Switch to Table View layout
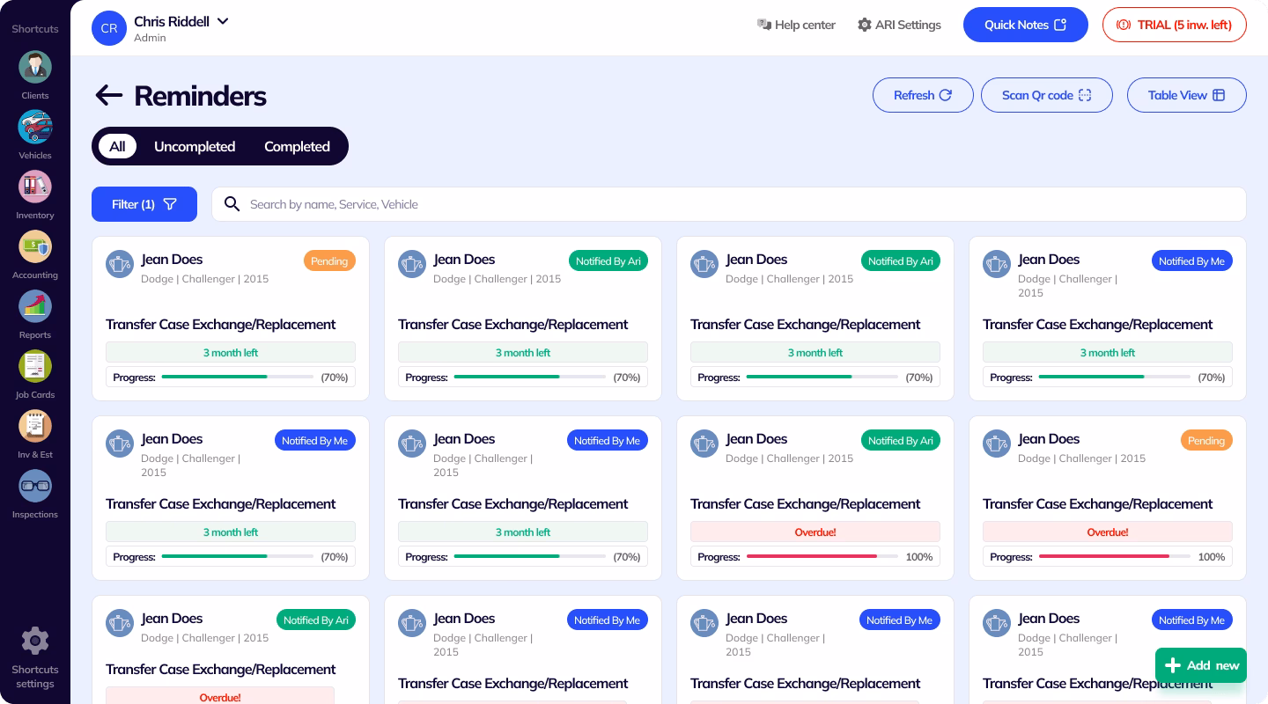1268x704 pixels. click(x=1186, y=95)
